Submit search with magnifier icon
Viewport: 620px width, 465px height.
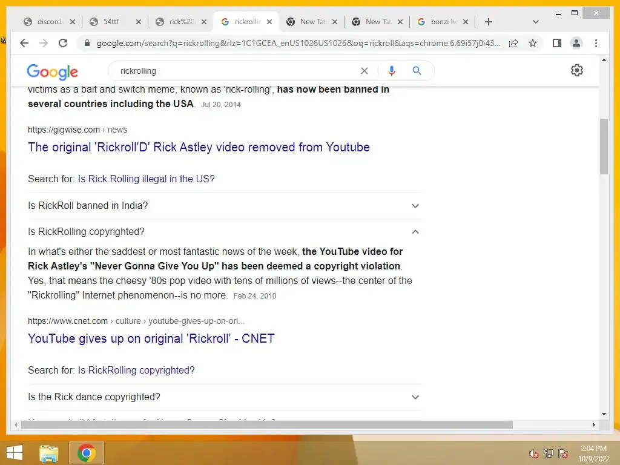417,71
